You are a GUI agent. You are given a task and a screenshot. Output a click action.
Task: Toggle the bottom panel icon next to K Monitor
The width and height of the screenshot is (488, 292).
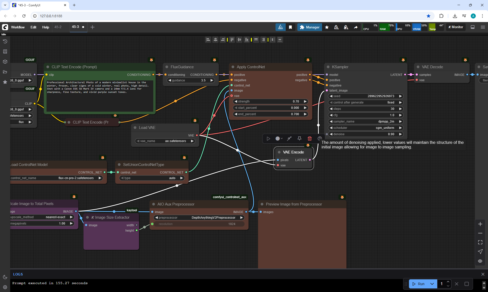472,27
